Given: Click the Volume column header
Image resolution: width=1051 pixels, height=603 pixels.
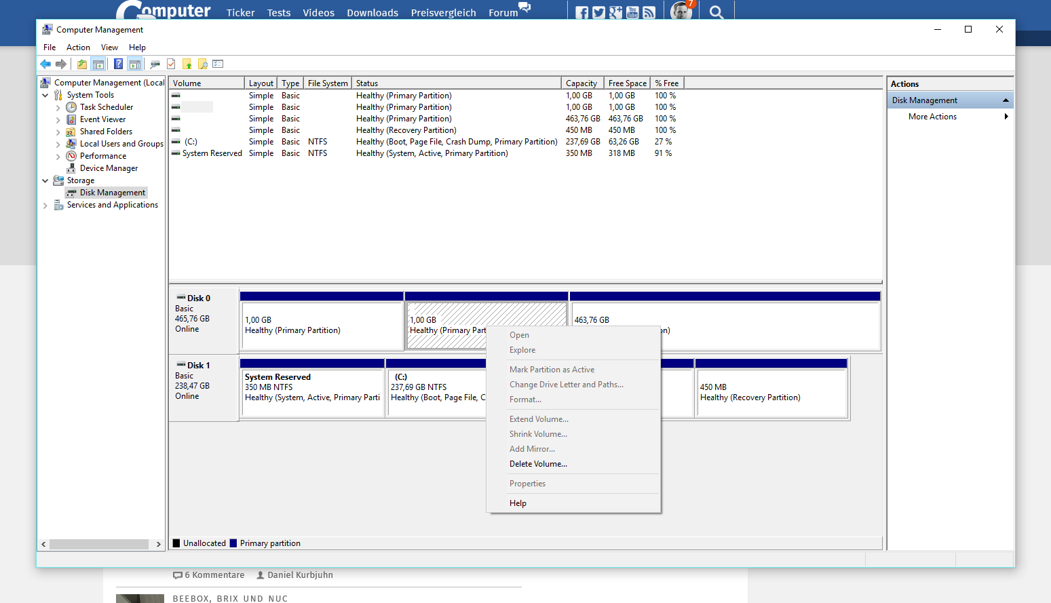Looking at the screenshot, I should (207, 83).
